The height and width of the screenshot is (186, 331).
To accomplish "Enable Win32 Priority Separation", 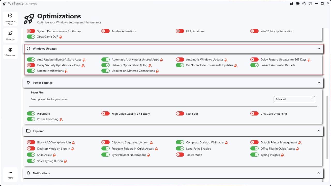I will pyautogui.click(x=254, y=31).
